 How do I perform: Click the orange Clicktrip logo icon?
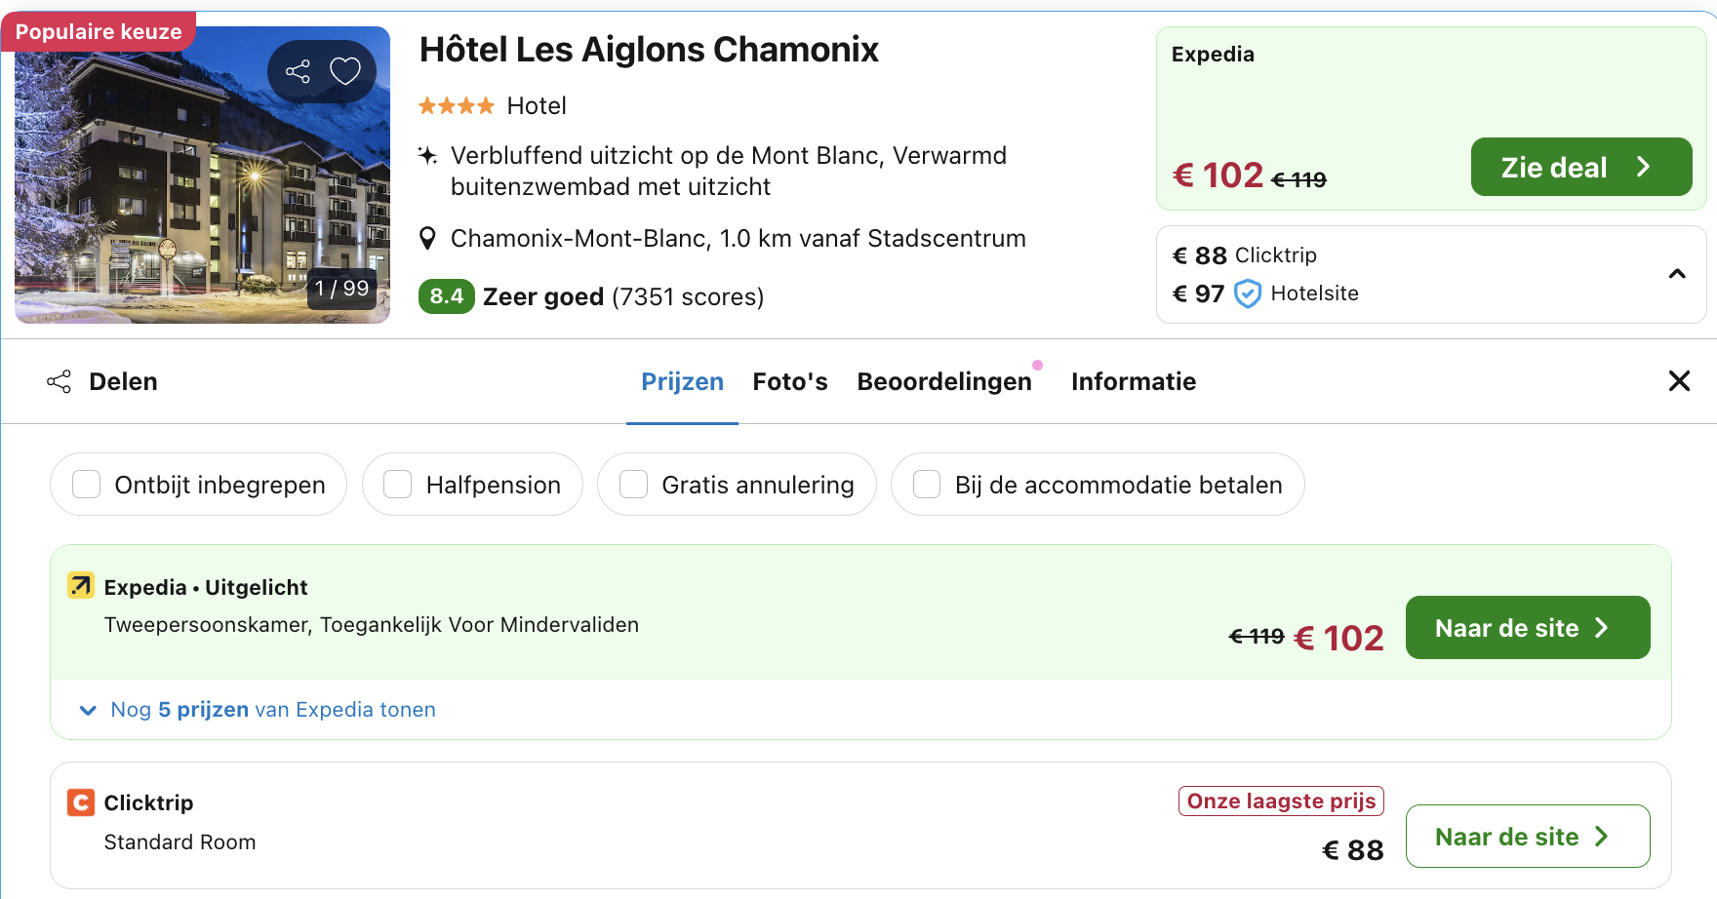(x=79, y=802)
